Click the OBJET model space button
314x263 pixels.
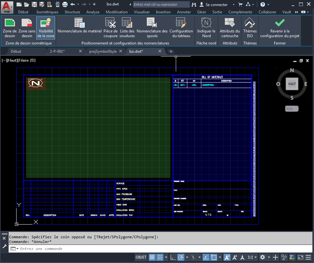(141, 257)
